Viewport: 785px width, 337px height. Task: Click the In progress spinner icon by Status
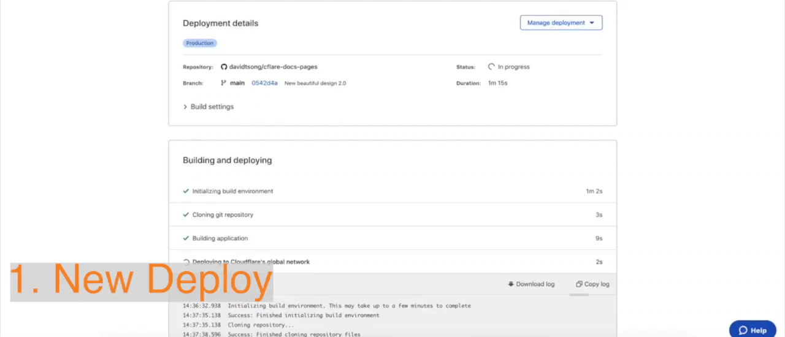click(x=491, y=67)
